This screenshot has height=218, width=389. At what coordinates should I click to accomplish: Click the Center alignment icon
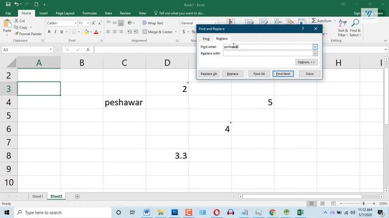(114, 31)
